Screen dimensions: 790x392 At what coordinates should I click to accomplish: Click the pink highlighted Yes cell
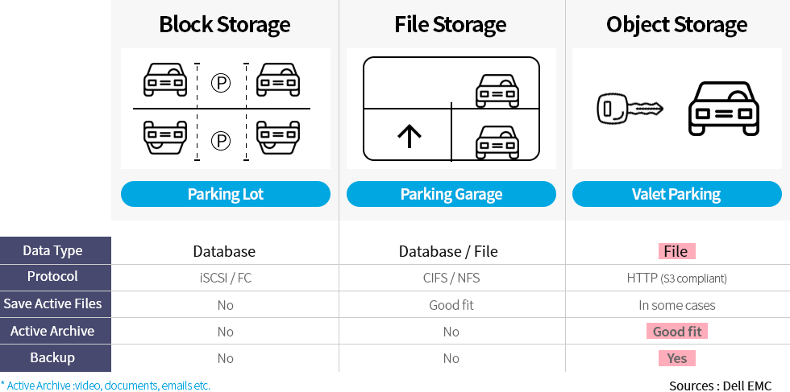pyautogui.click(x=676, y=357)
